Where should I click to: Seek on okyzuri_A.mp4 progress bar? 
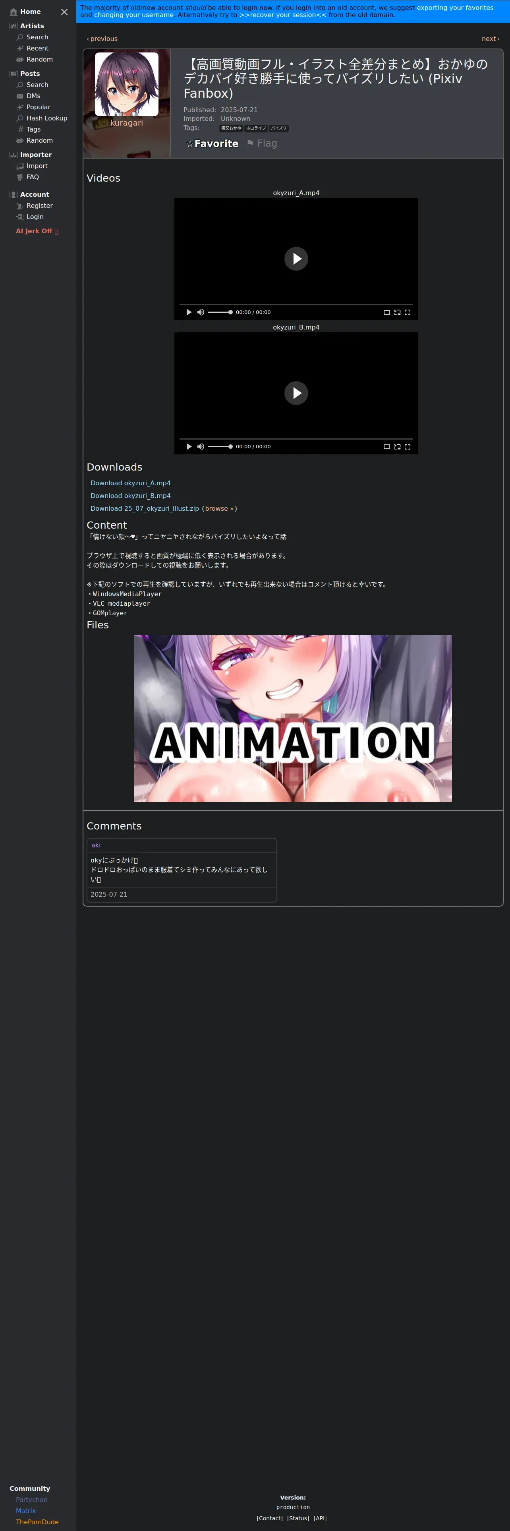(296, 304)
